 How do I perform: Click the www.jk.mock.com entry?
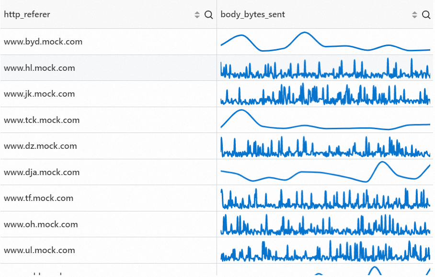39,94
